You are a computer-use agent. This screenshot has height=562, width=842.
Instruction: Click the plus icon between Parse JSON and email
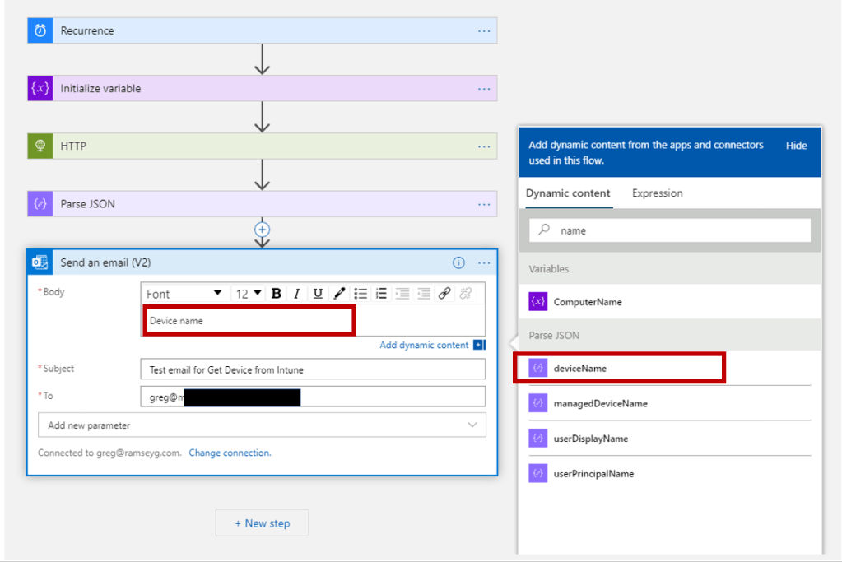coord(263,230)
